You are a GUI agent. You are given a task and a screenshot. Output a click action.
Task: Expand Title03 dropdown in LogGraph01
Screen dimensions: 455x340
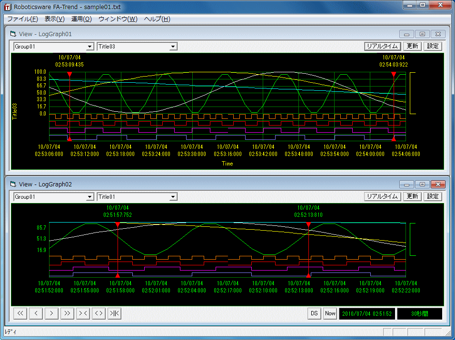[x=173, y=47]
